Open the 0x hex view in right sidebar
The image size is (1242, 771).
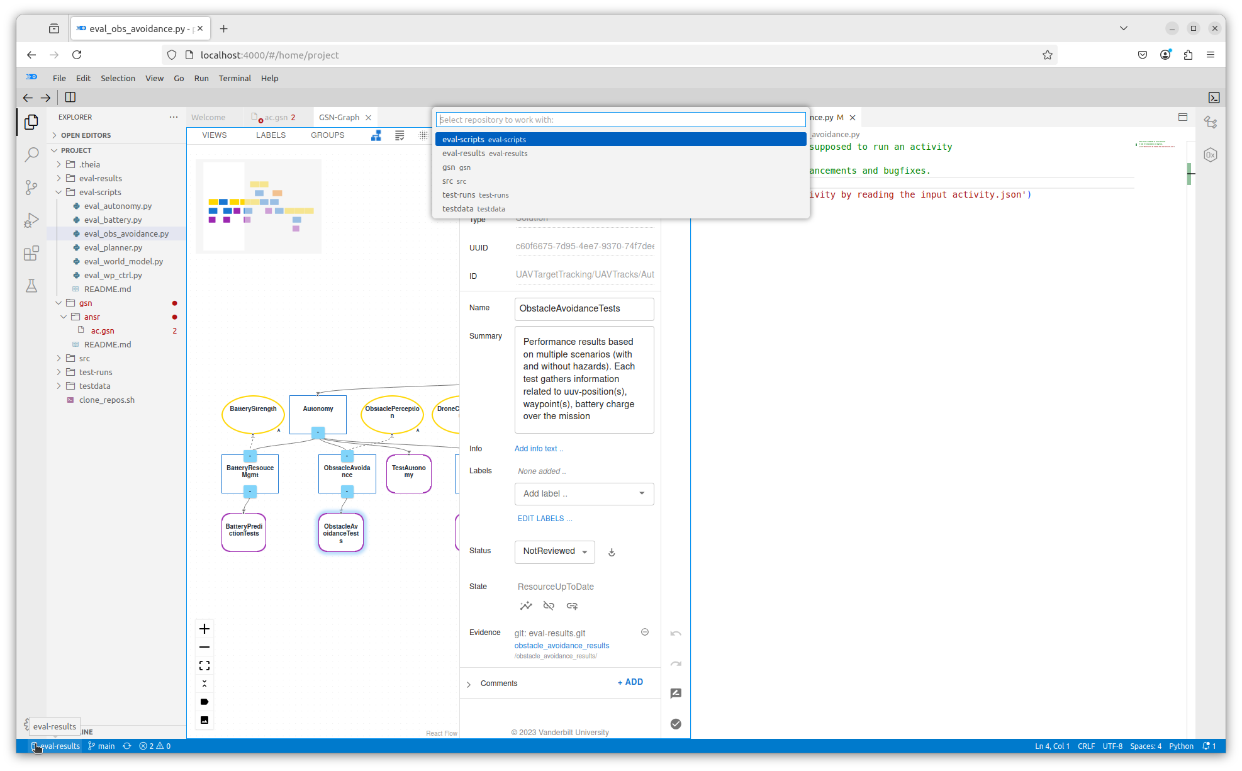1211,155
